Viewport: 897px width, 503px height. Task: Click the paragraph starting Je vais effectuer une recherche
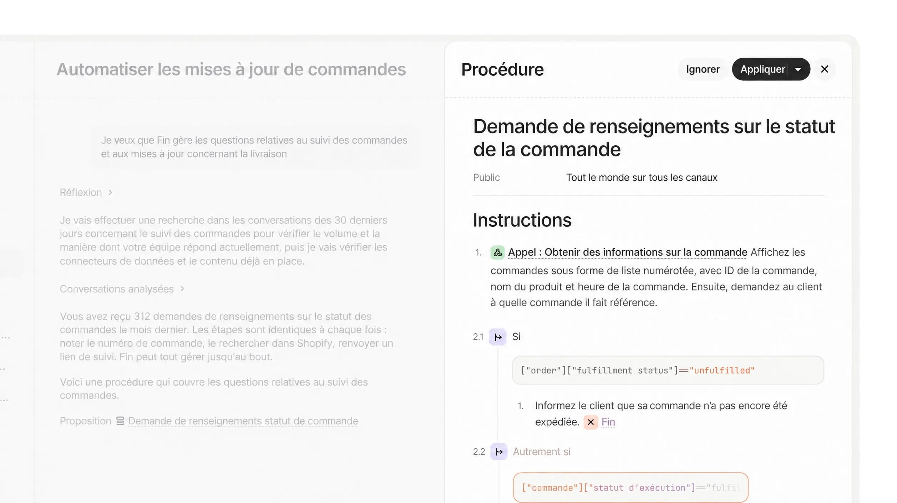pyautogui.click(x=223, y=241)
